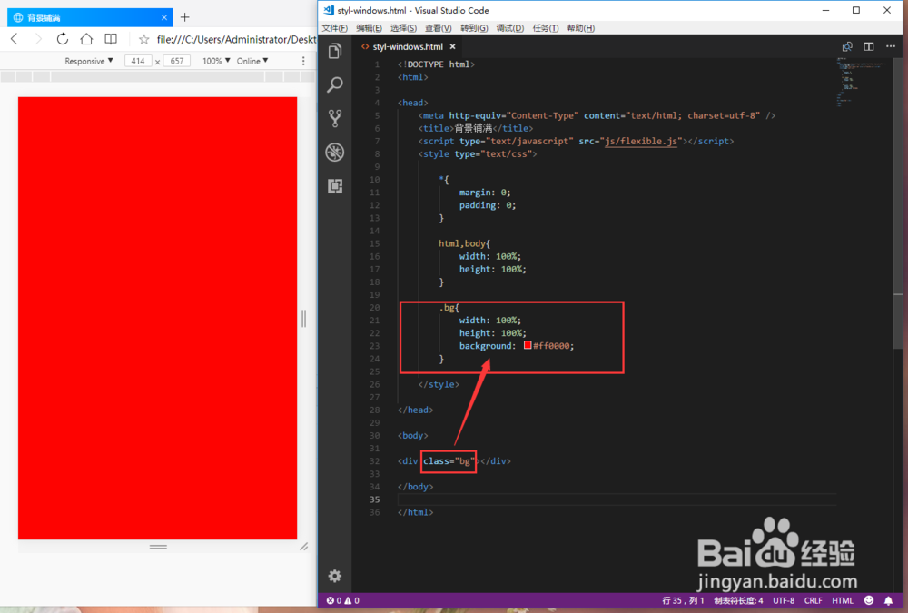Add page to favorites with star icon

point(143,39)
